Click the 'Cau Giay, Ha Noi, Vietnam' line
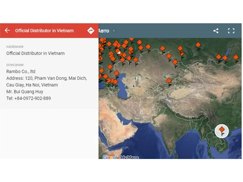The image size is (243, 182). [32, 85]
